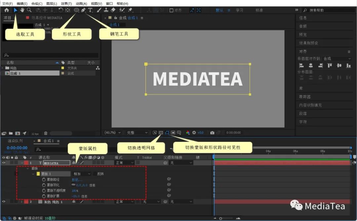Toggle stopwatch for 蒙版羽化

coord(44,185)
